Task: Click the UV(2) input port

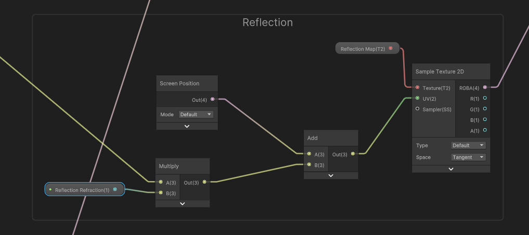Action: (417, 98)
